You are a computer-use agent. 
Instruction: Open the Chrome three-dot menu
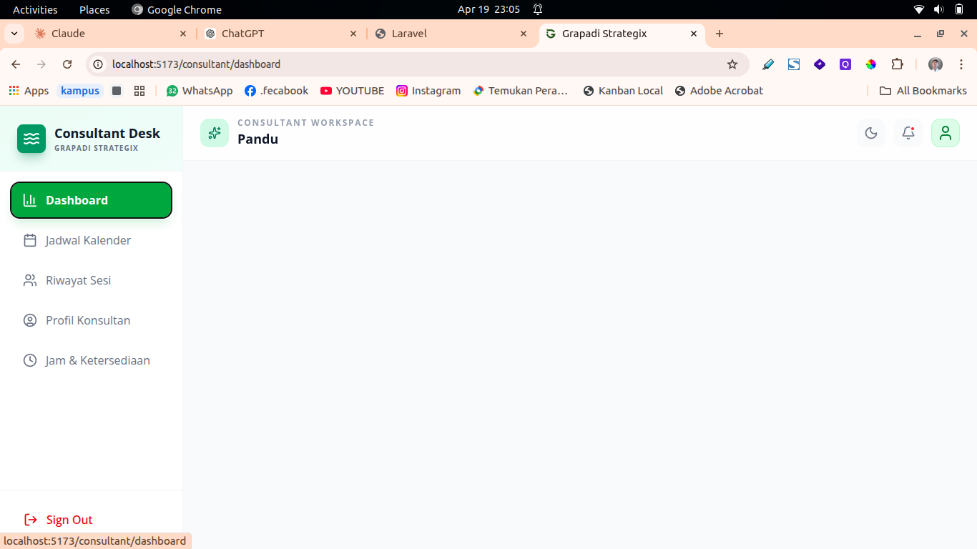961,64
